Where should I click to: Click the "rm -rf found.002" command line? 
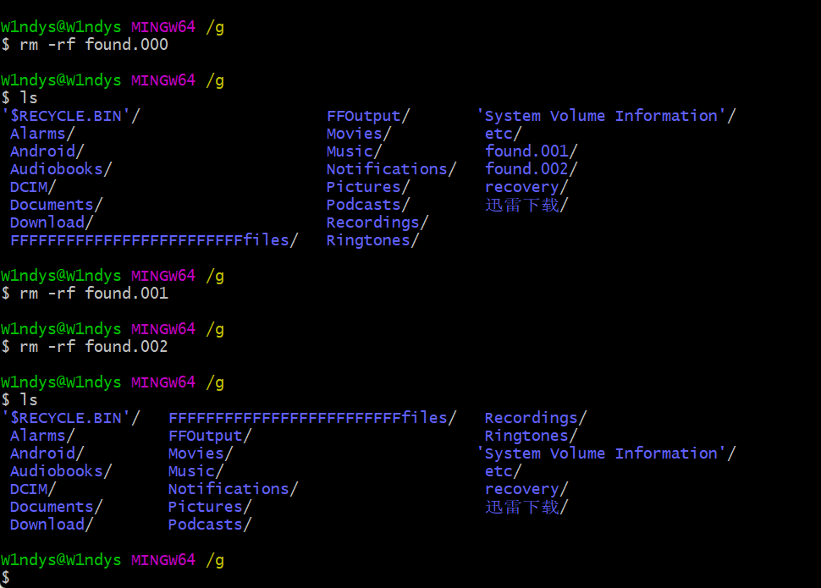93,347
